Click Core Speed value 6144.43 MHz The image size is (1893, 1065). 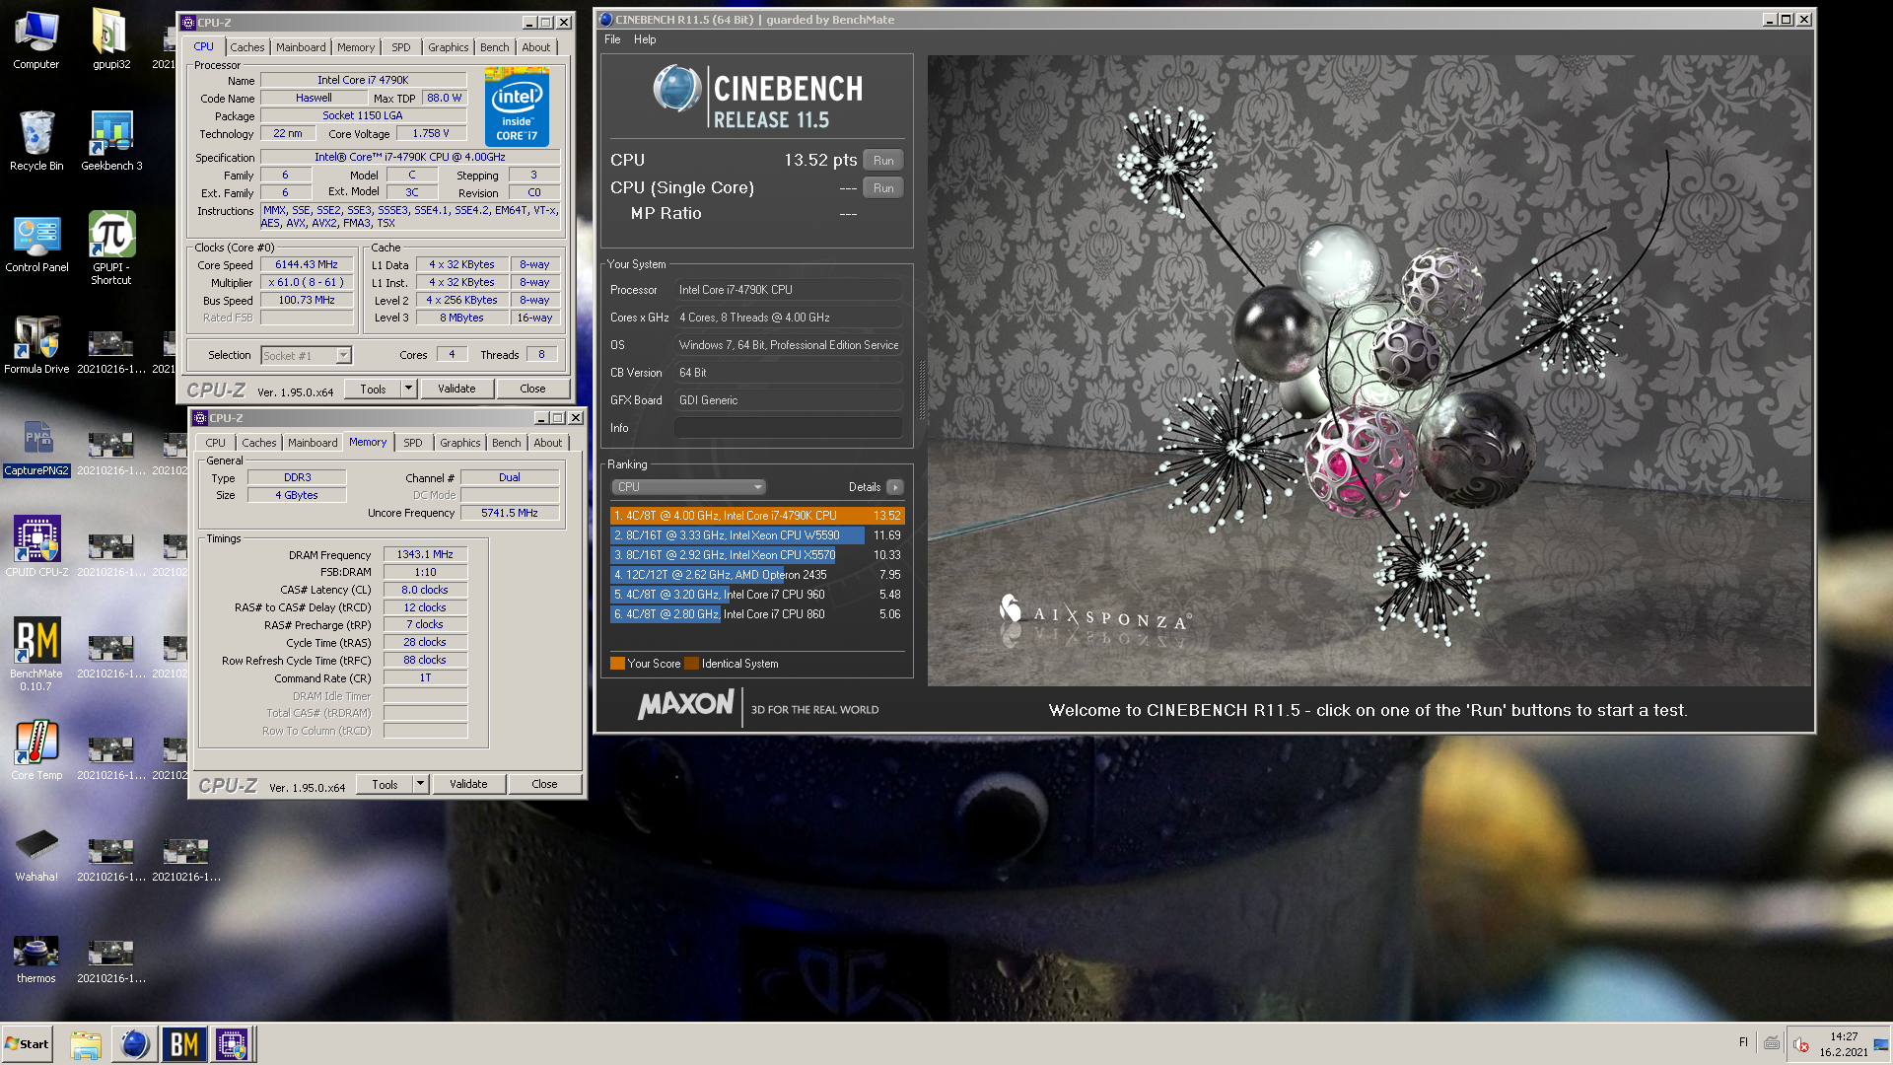(x=307, y=264)
